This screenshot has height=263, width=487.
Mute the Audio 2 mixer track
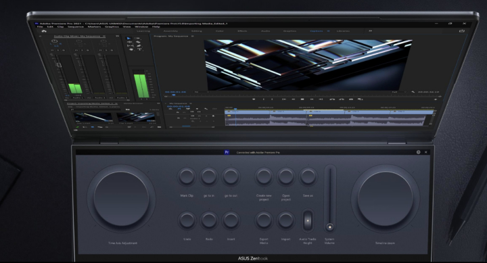pyautogui.click(x=76, y=50)
